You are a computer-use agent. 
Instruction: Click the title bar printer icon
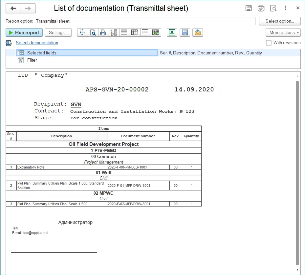261,9
